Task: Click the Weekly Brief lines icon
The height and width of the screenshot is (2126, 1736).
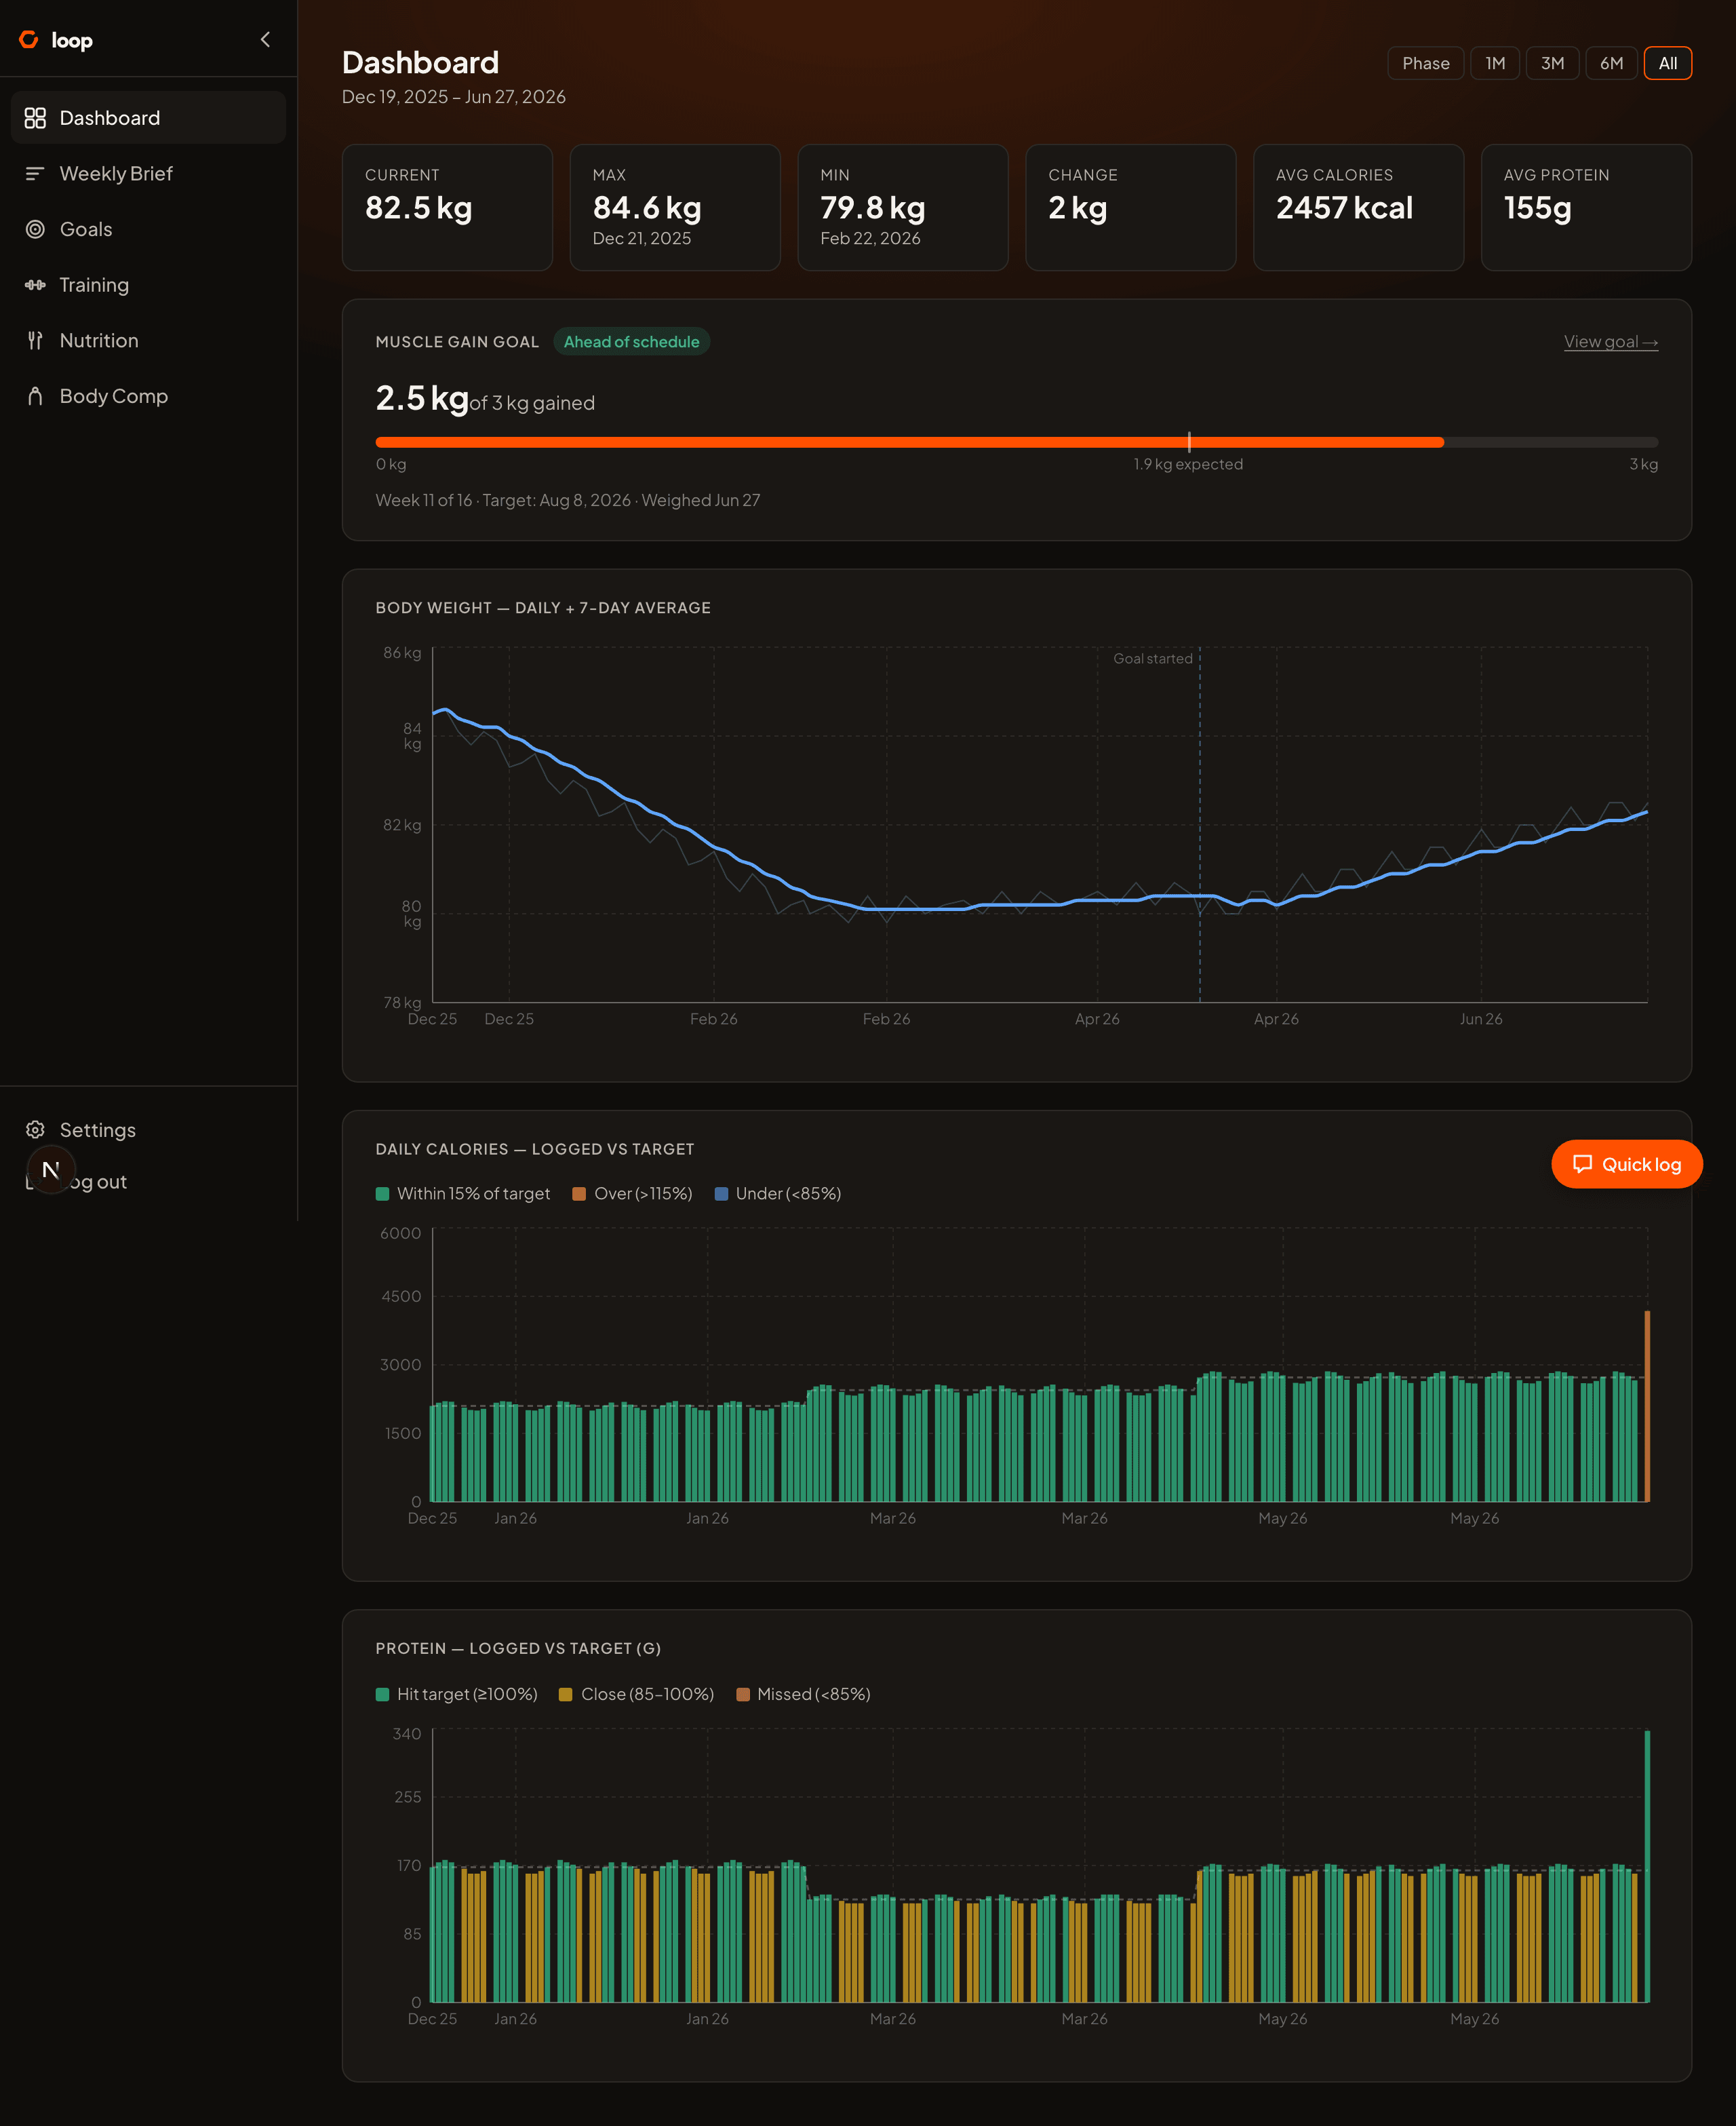Action: coord(35,174)
